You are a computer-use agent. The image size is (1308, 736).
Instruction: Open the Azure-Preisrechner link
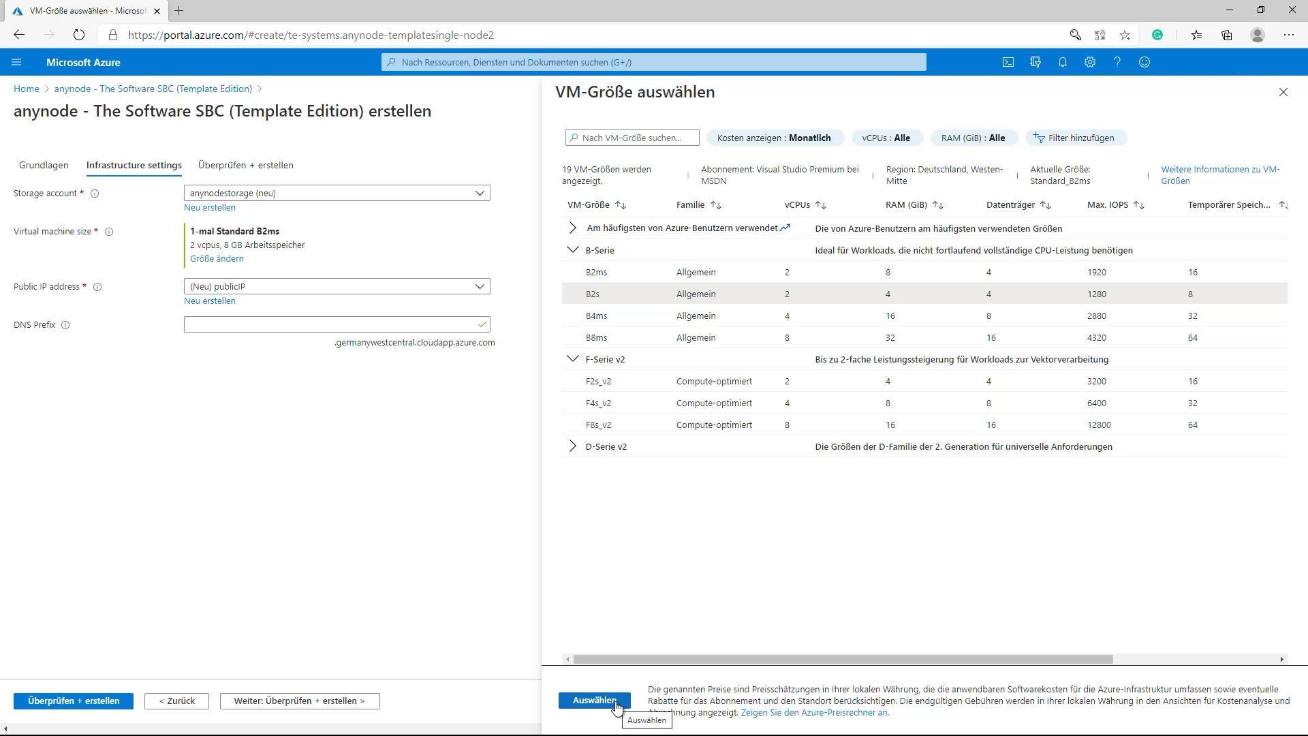815,713
